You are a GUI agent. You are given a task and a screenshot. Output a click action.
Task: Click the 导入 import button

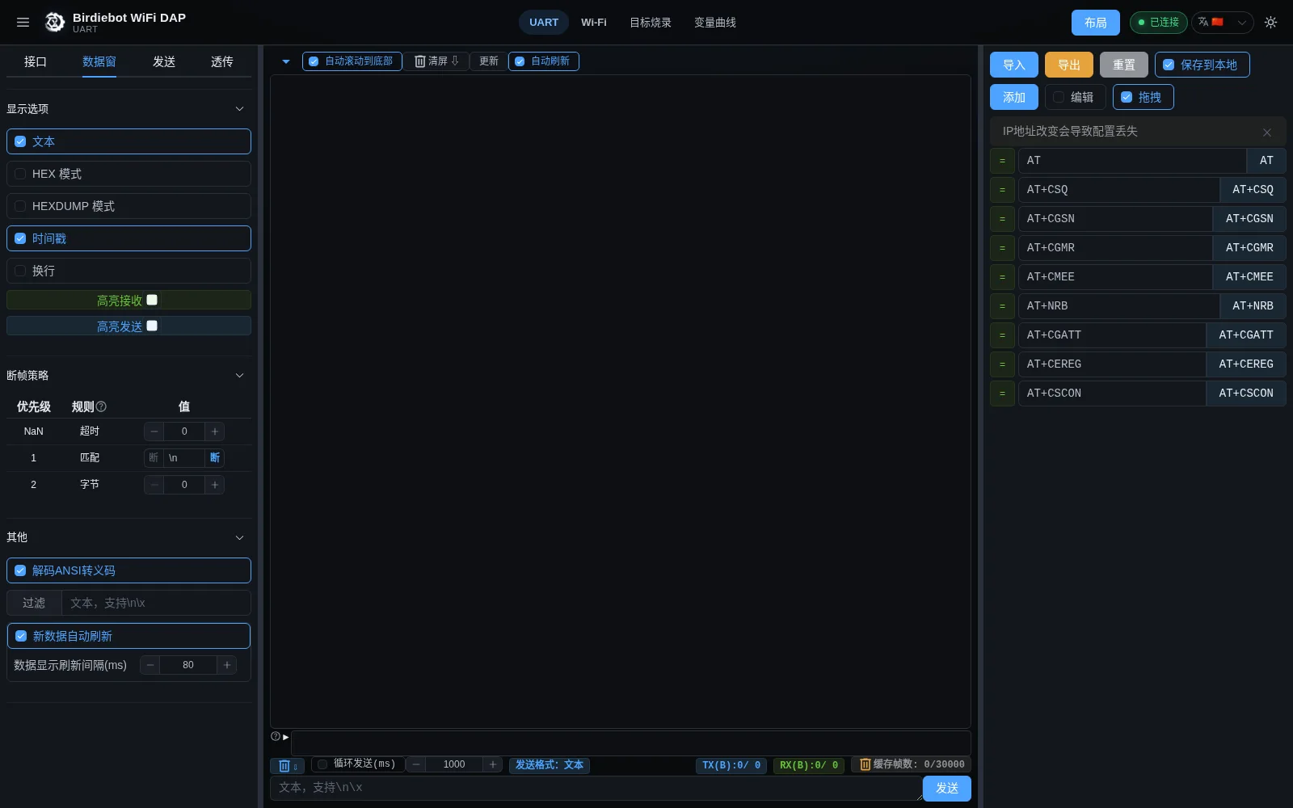tap(1014, 65)
